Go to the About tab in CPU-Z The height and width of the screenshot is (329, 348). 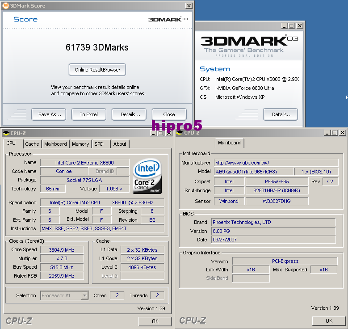tap(120, 144)
